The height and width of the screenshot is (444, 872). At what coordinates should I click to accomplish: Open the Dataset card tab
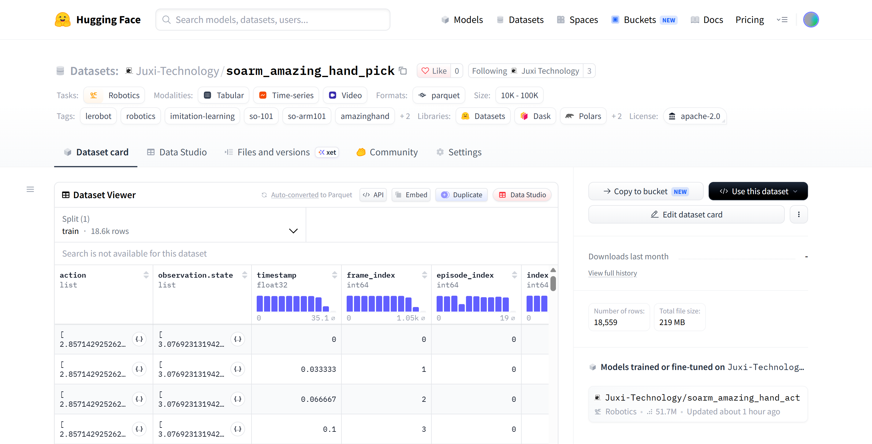(96, 152)
